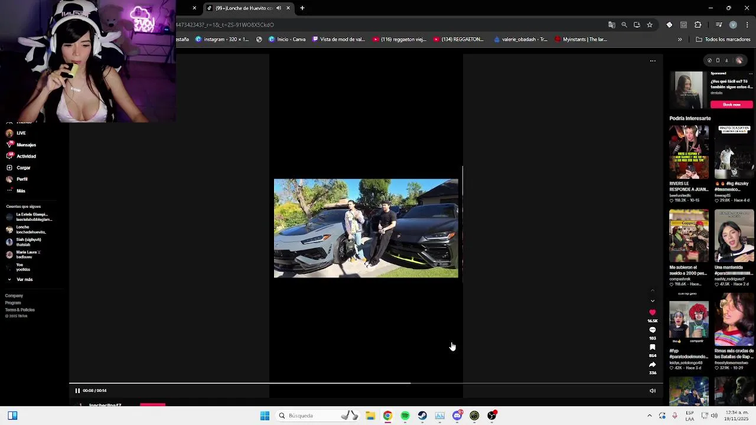The width and height of the screenshot is (756, 425).
Task: Open the Chrome profile avatar V
Action: point(733,25)
